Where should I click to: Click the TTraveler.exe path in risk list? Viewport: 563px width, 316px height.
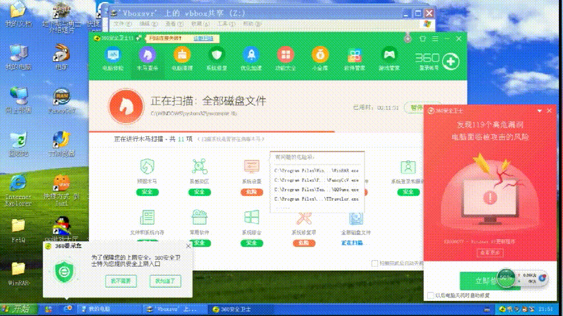tap(316, 199)
